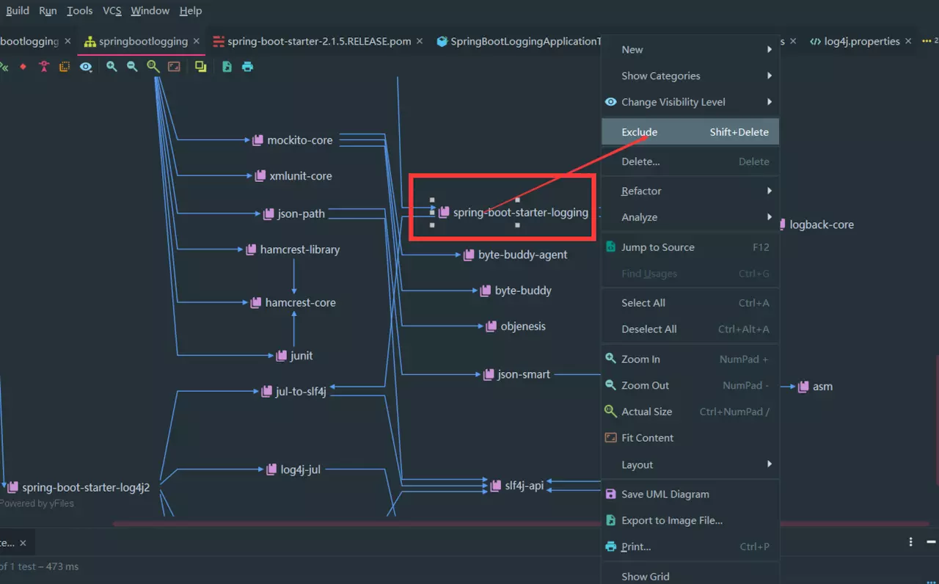The height and width of the screenshot is (584, 939).
Task: Close the spring-boot-starter-2.1.5.RELEASE.pom tab
Action: (x=420, y=42)
